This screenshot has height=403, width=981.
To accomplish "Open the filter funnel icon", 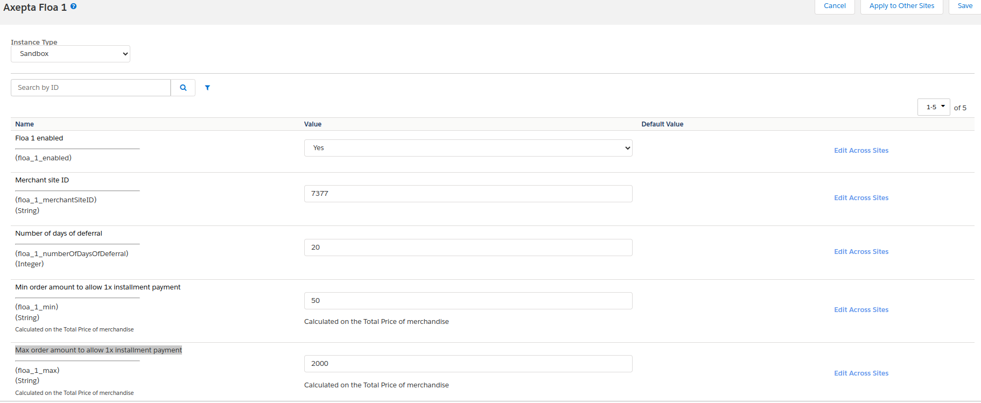I will pyautogui.click(x=207, y=88).
